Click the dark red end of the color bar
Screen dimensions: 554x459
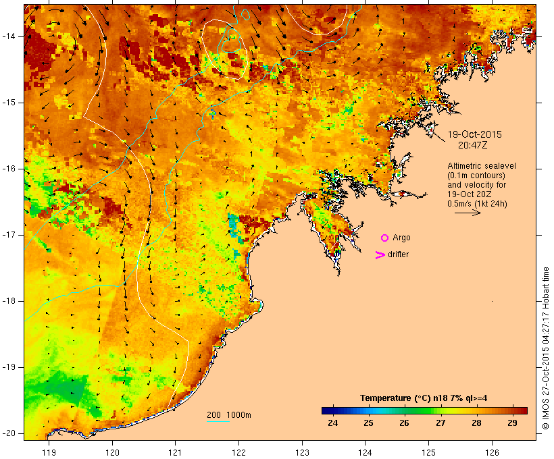tap(524, 410)
